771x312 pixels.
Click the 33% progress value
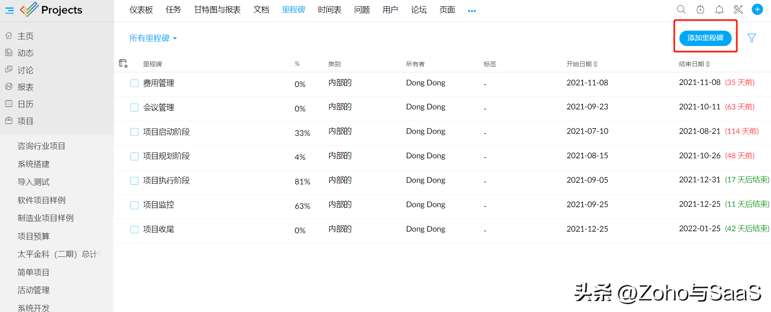click(x=302, y=133)
